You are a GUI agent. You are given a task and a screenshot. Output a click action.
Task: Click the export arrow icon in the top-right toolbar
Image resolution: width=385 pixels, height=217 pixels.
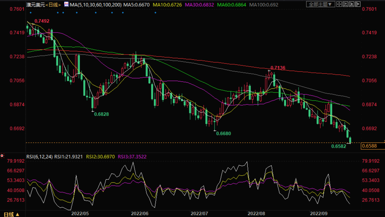(x=358, y=4)
